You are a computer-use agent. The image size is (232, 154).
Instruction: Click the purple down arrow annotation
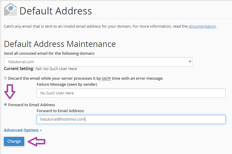10,91
